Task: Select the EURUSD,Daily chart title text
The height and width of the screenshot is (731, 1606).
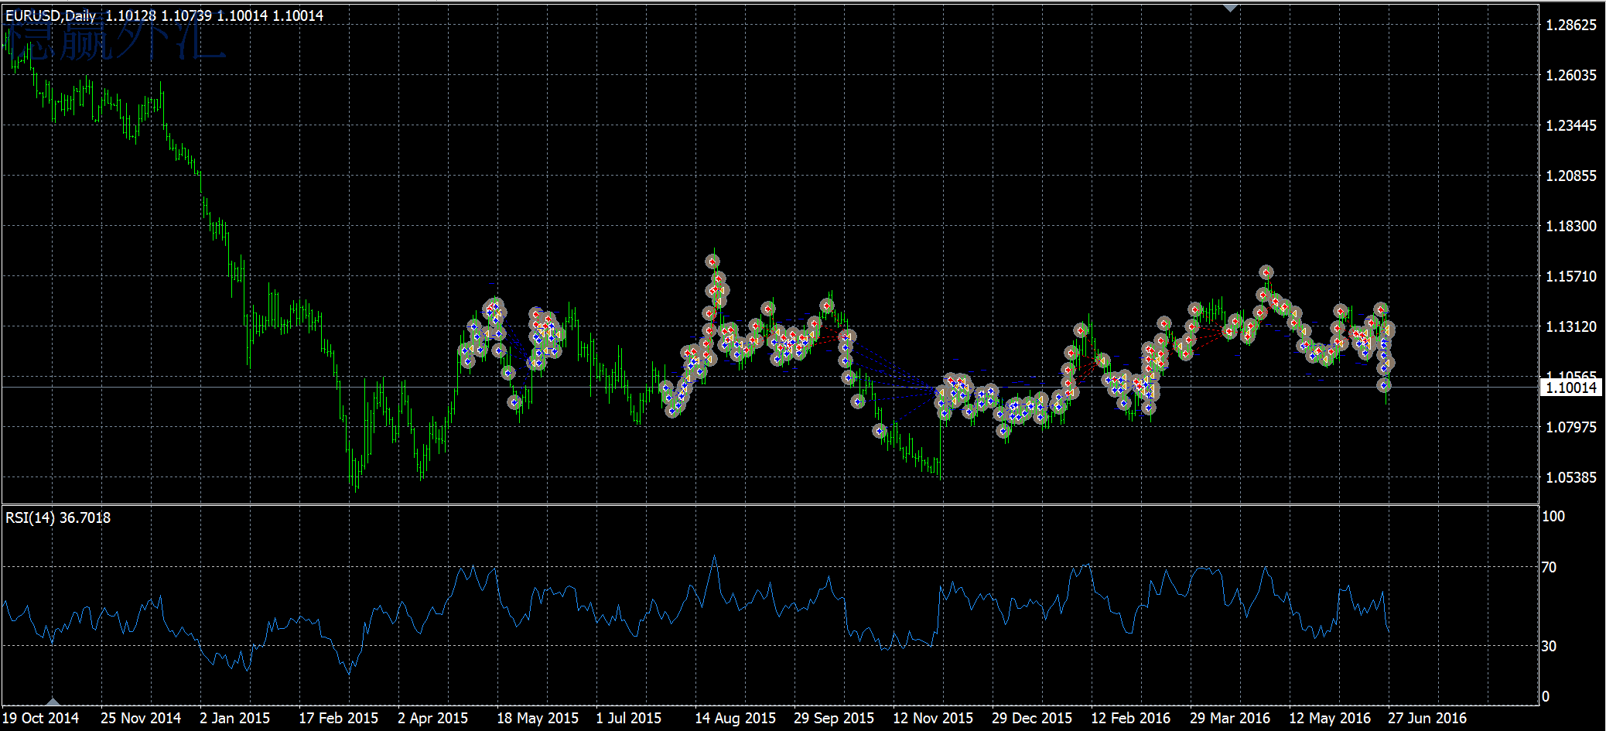Action: point(51,15)
